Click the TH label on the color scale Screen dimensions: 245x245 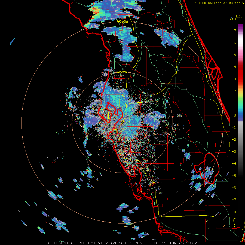[234, 212]
